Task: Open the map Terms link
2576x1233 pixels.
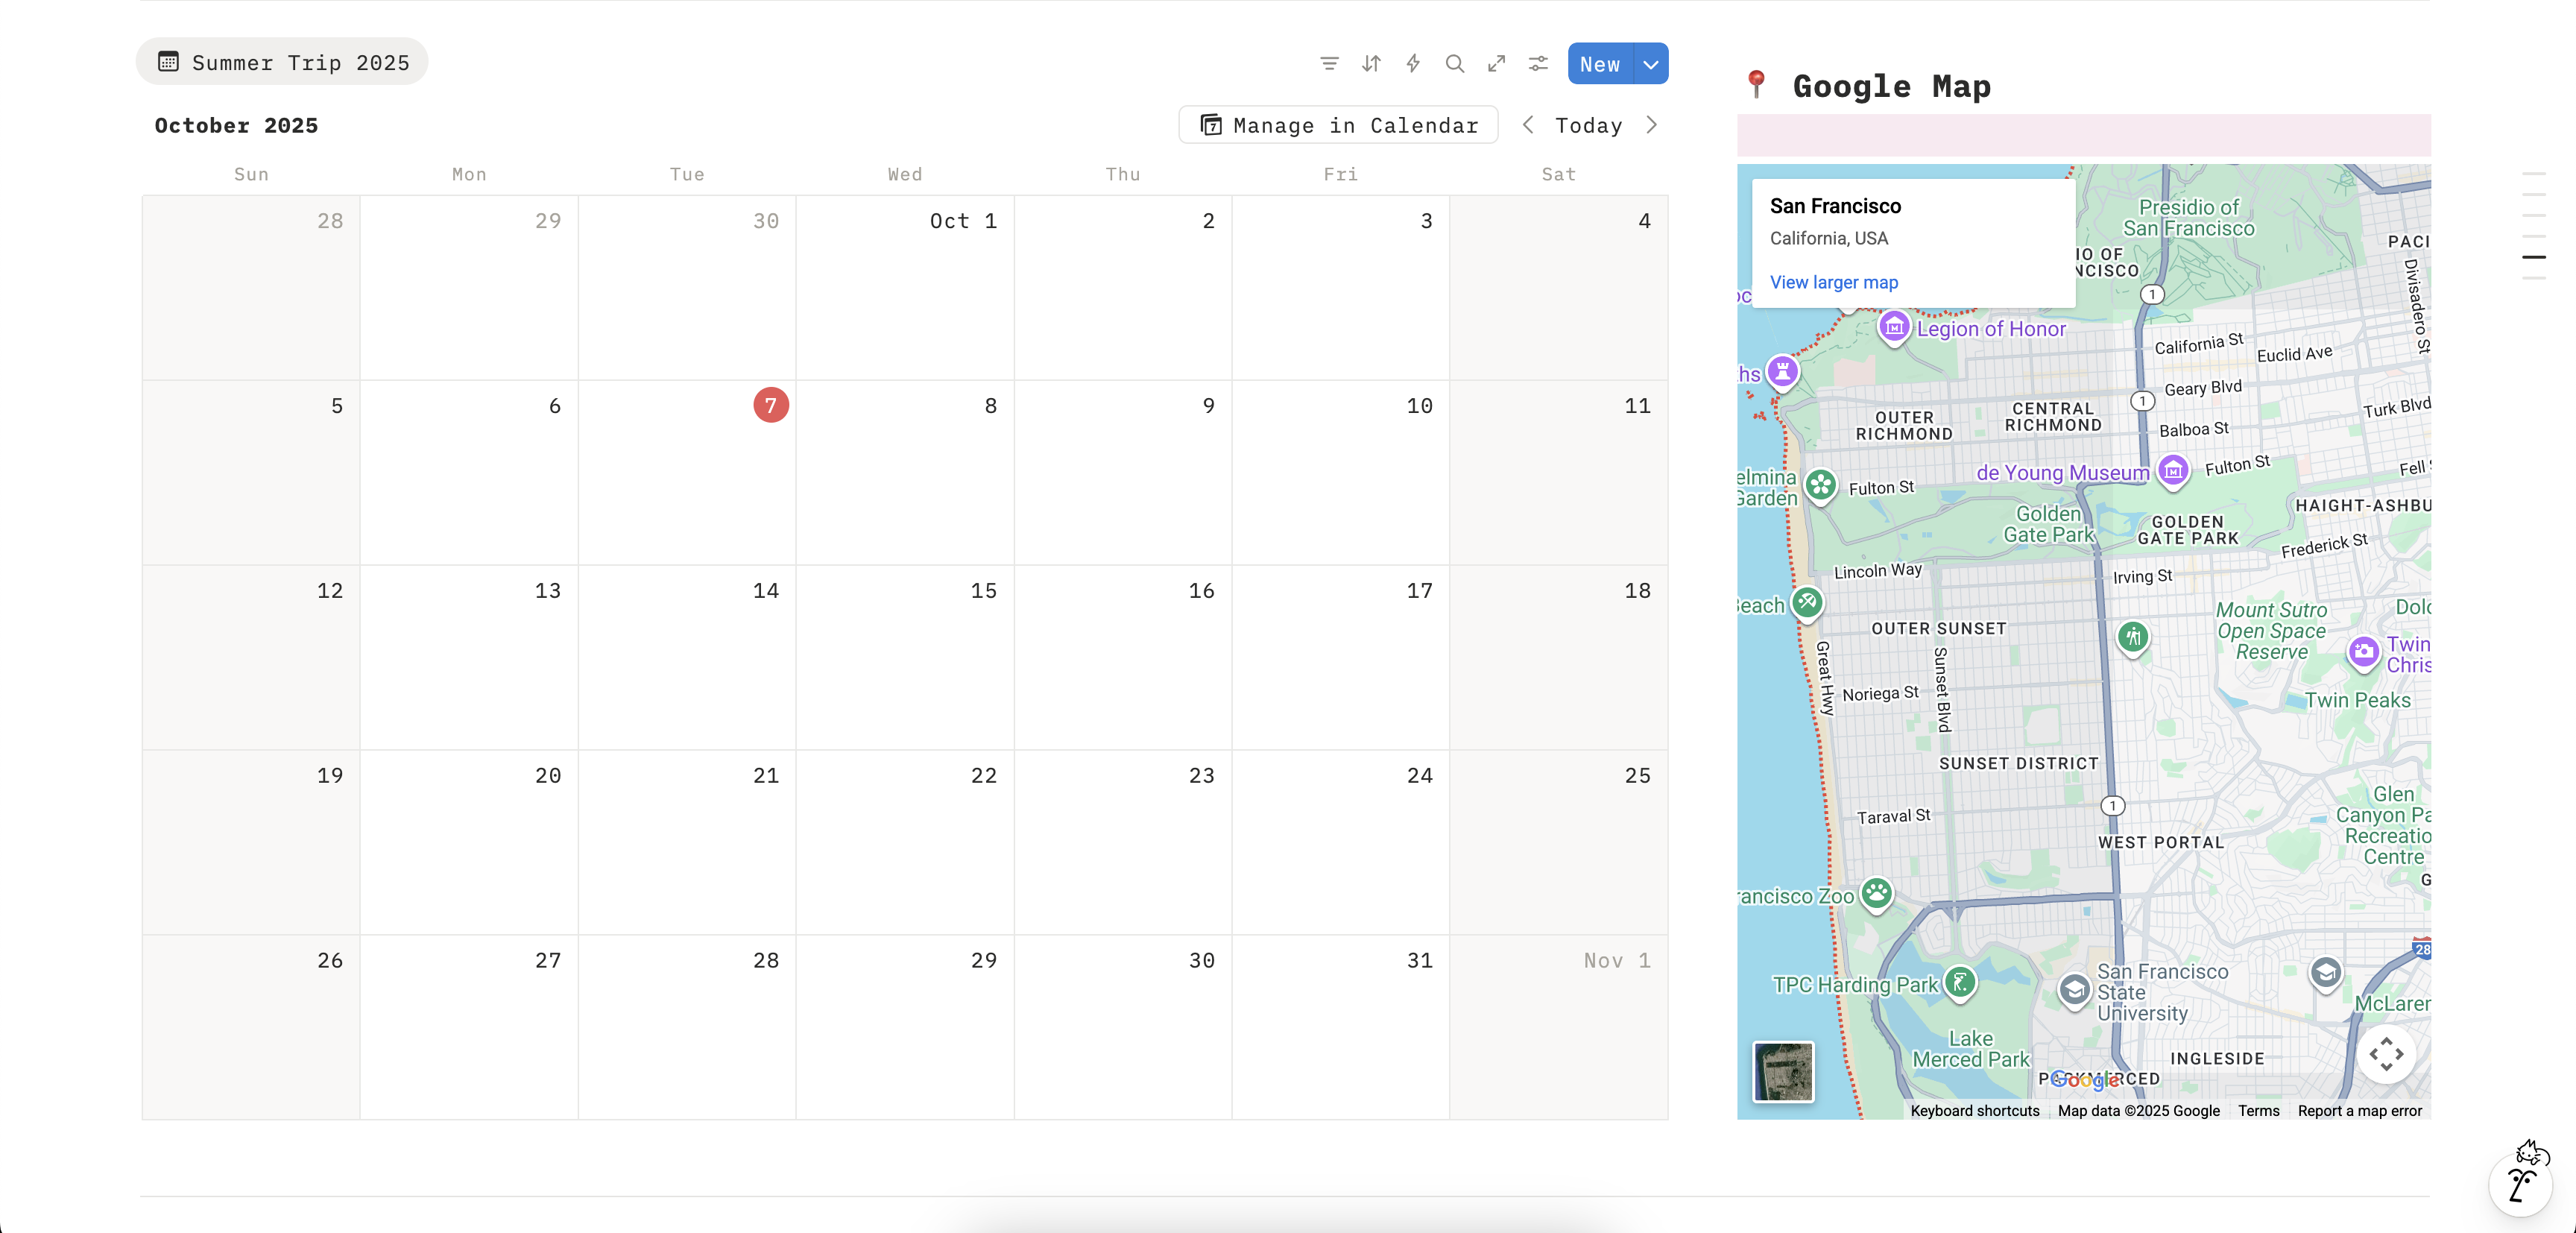Action: [x=2258, y=1110]
